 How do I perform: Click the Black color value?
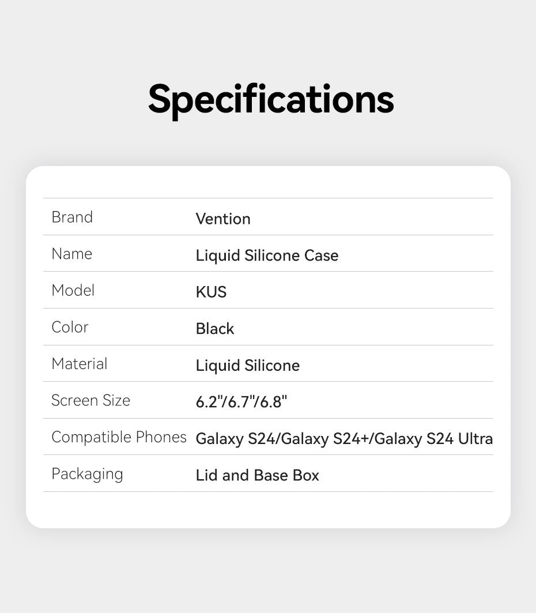[215, 329]
